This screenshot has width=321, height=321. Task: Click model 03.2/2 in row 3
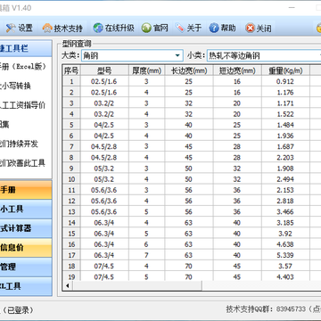104,103
